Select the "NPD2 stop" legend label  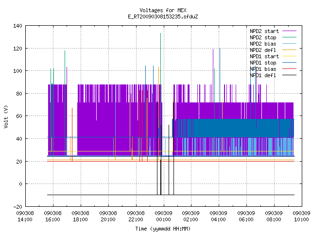[x=263, y=37]
